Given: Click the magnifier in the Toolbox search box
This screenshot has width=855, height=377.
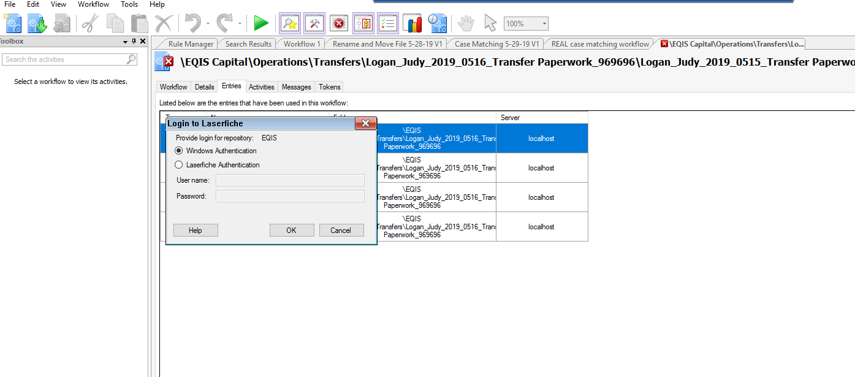Looking at the screenshot, I should tap(131, 59).
